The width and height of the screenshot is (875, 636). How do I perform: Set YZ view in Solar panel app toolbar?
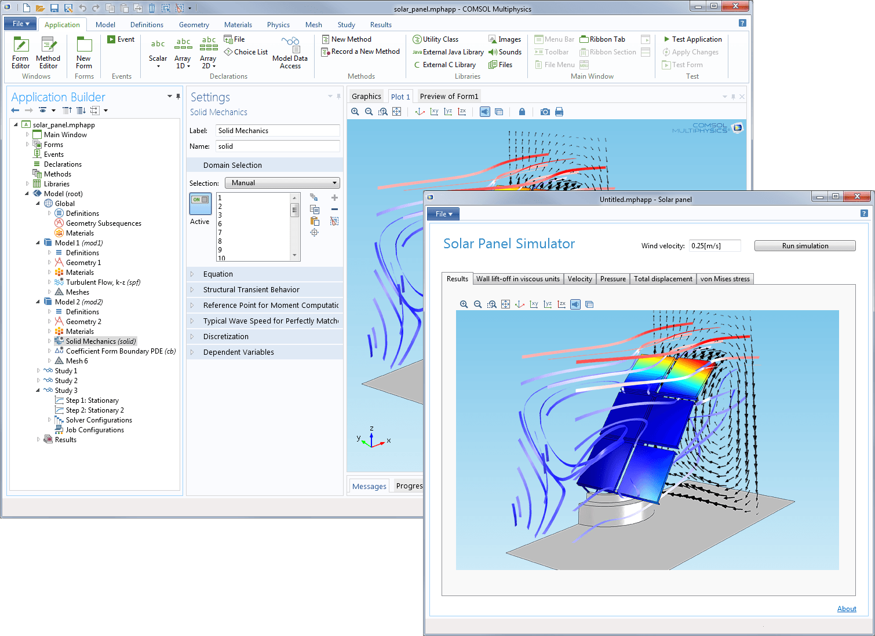tap(548, 304)
